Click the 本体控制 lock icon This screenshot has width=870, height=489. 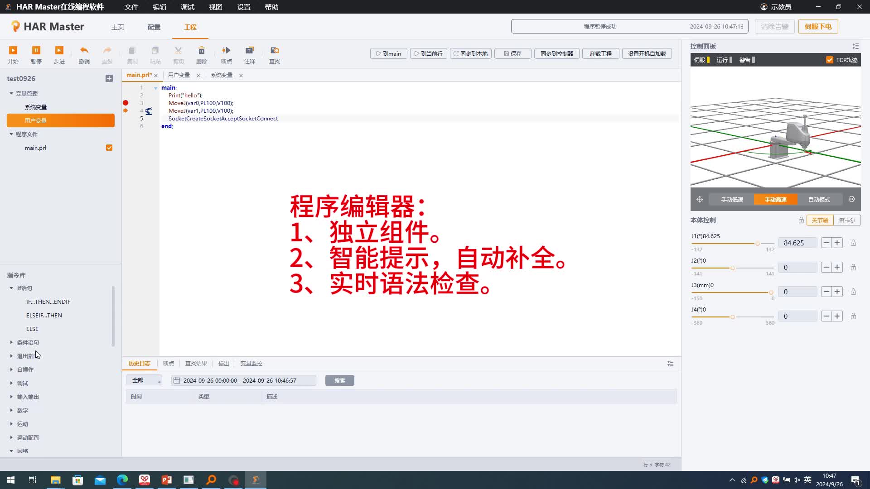tap(801, 220)
